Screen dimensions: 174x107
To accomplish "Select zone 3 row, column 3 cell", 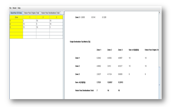I will (56, 27).
